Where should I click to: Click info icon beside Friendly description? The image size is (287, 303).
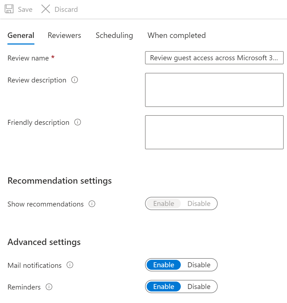[x=78, y=122]
